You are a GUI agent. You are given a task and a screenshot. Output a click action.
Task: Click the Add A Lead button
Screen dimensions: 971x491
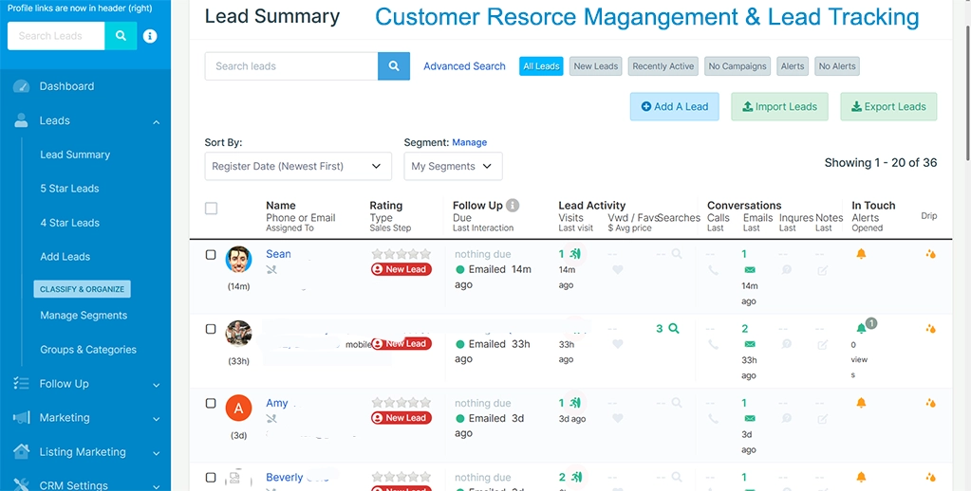coord(674,106)
